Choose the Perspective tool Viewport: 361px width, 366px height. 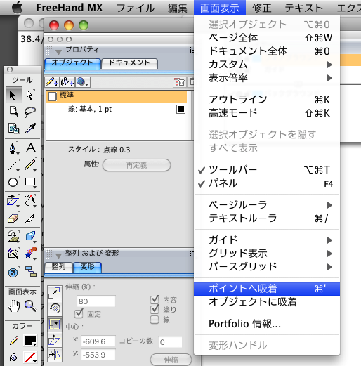pos(13,236)
